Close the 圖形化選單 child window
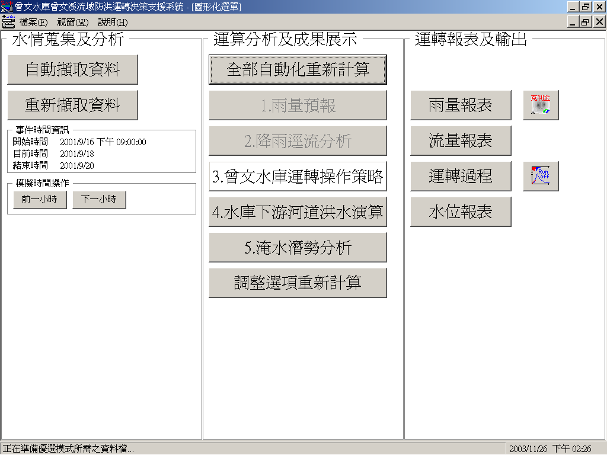Screen dimensions: 607x455 pyautogui.click(x=599, y=22)
